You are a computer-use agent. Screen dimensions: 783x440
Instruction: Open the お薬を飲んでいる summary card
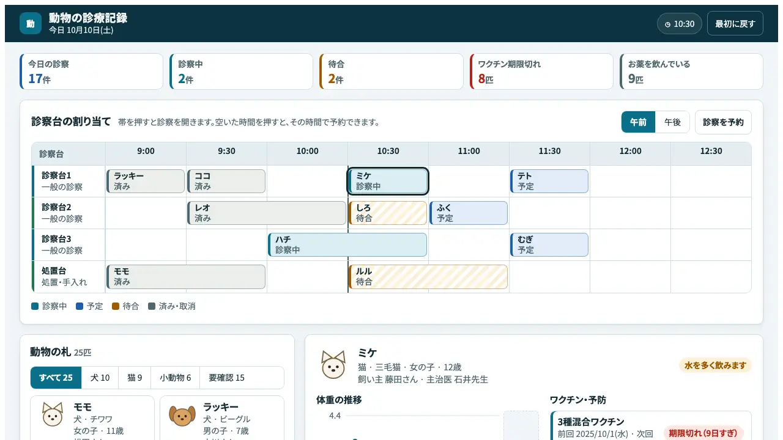pyautogui.click(x=691, y=71)
